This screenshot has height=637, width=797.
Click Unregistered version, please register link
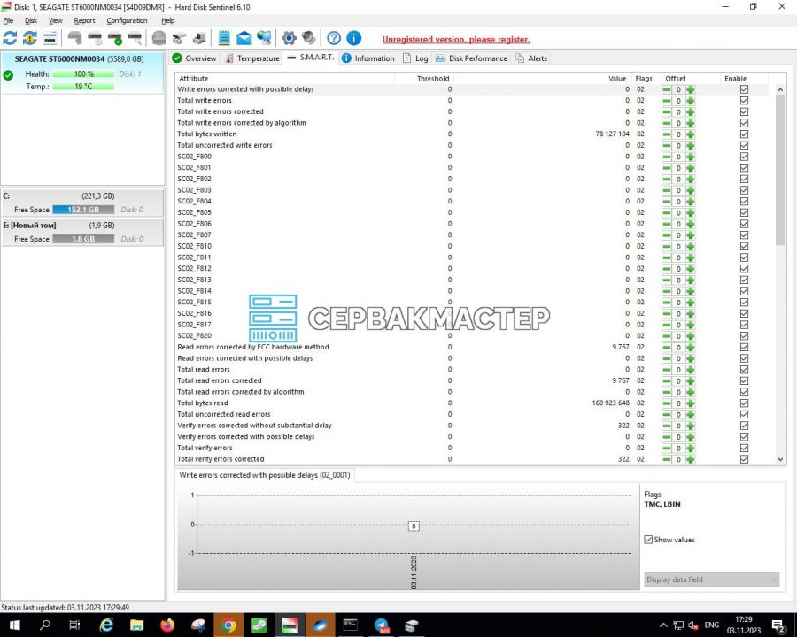(x=456, y=40)
